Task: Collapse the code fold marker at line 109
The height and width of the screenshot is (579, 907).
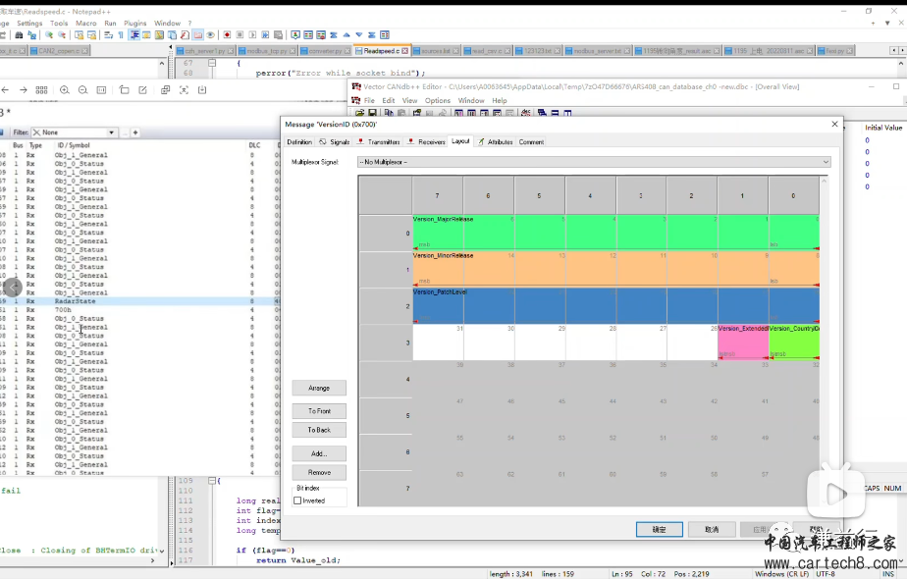Action: tap(212, 481)
